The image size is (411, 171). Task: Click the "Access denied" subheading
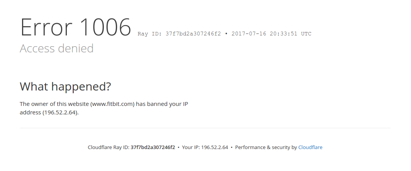tap(56, 49)
